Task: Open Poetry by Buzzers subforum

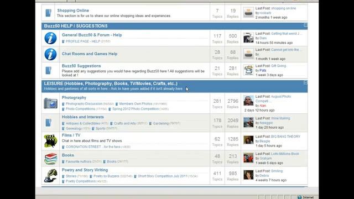Action: (106, 176)
